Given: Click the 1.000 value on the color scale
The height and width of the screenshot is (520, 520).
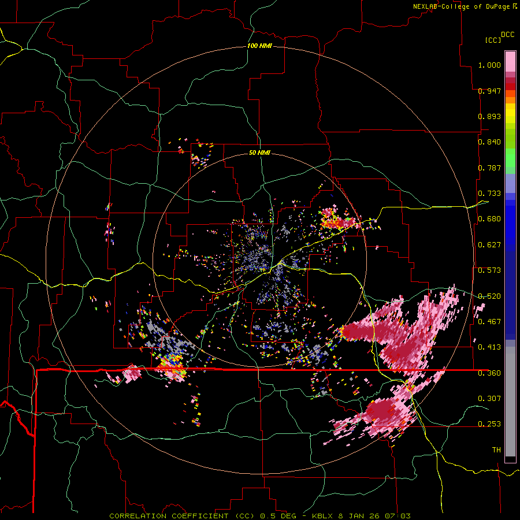Looking at the screenshot, I should [489, 65].
